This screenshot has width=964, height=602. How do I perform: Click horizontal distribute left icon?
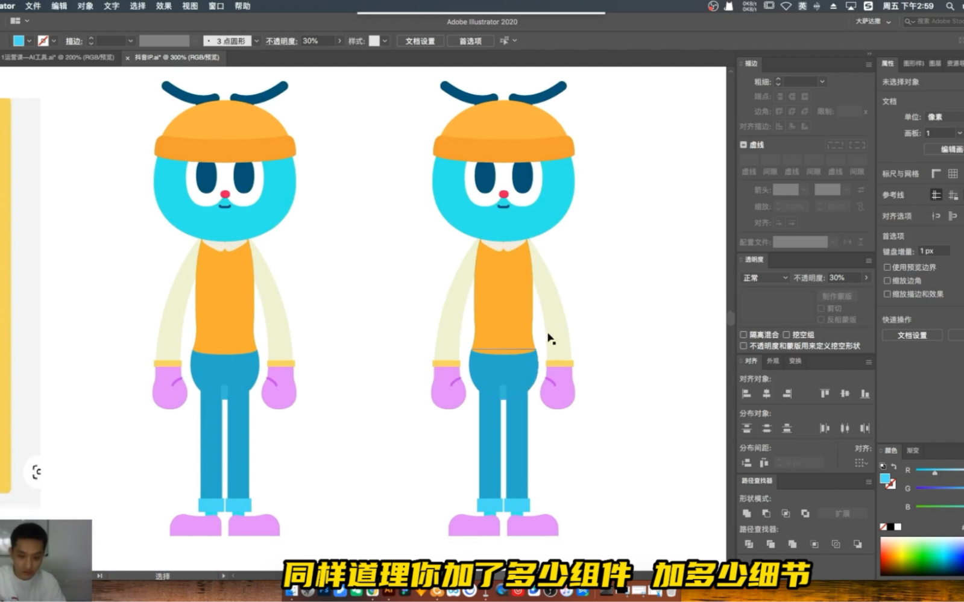[x=825, y=428]
